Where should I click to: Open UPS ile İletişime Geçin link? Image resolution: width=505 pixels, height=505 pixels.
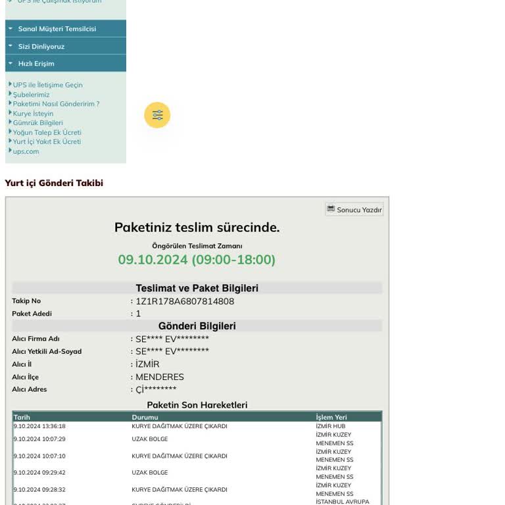coord(47,85)
